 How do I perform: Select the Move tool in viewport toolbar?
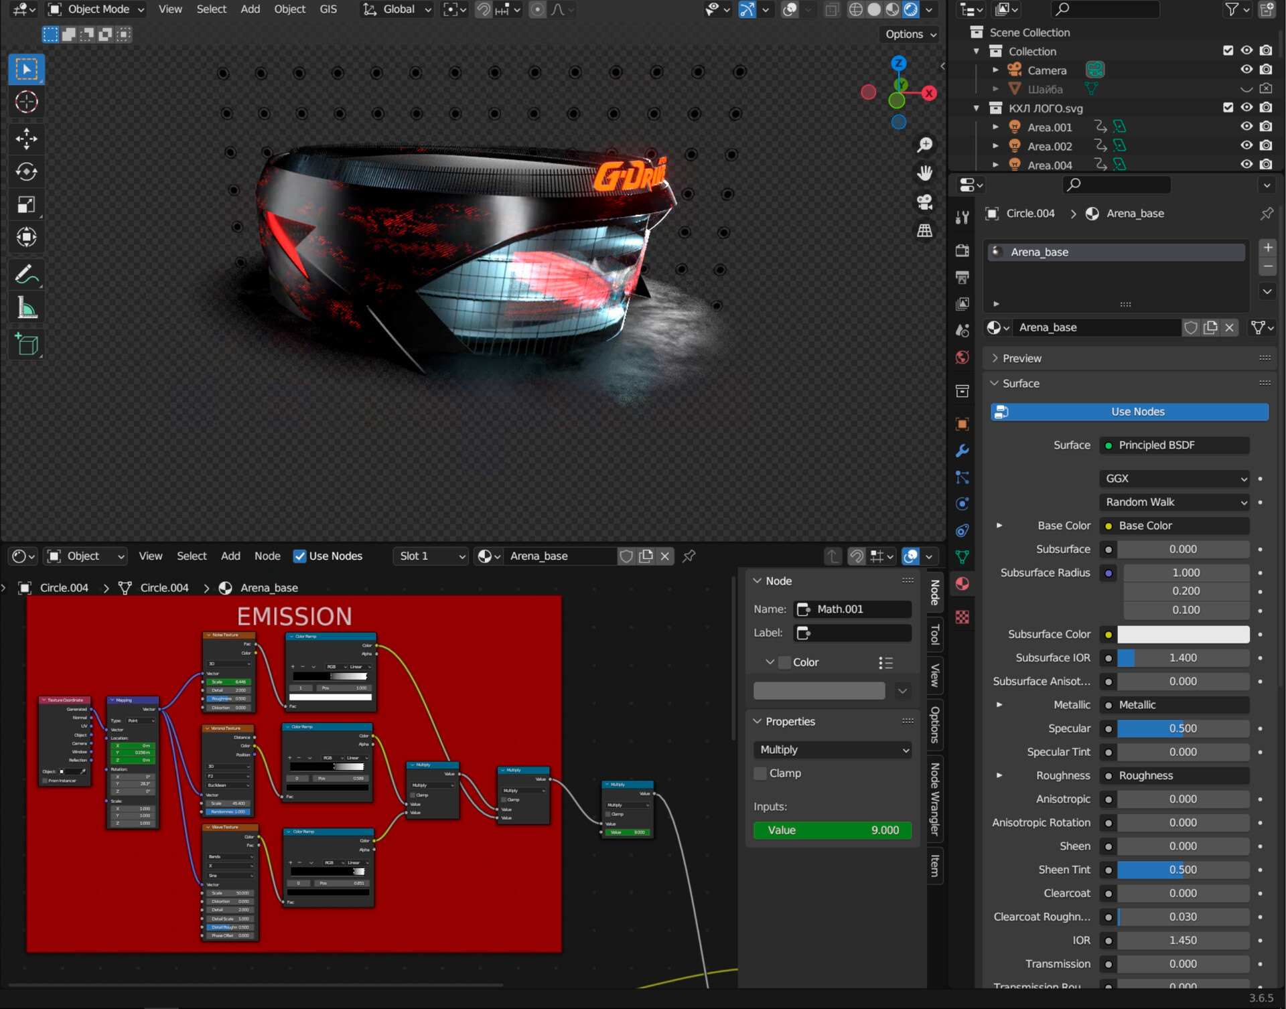tap(26, 139)
